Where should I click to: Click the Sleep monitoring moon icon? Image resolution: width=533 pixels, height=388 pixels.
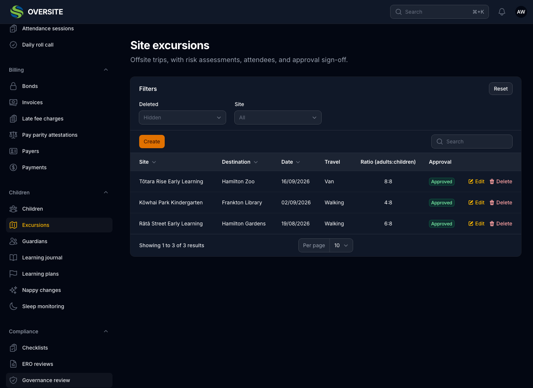(13, 306)
